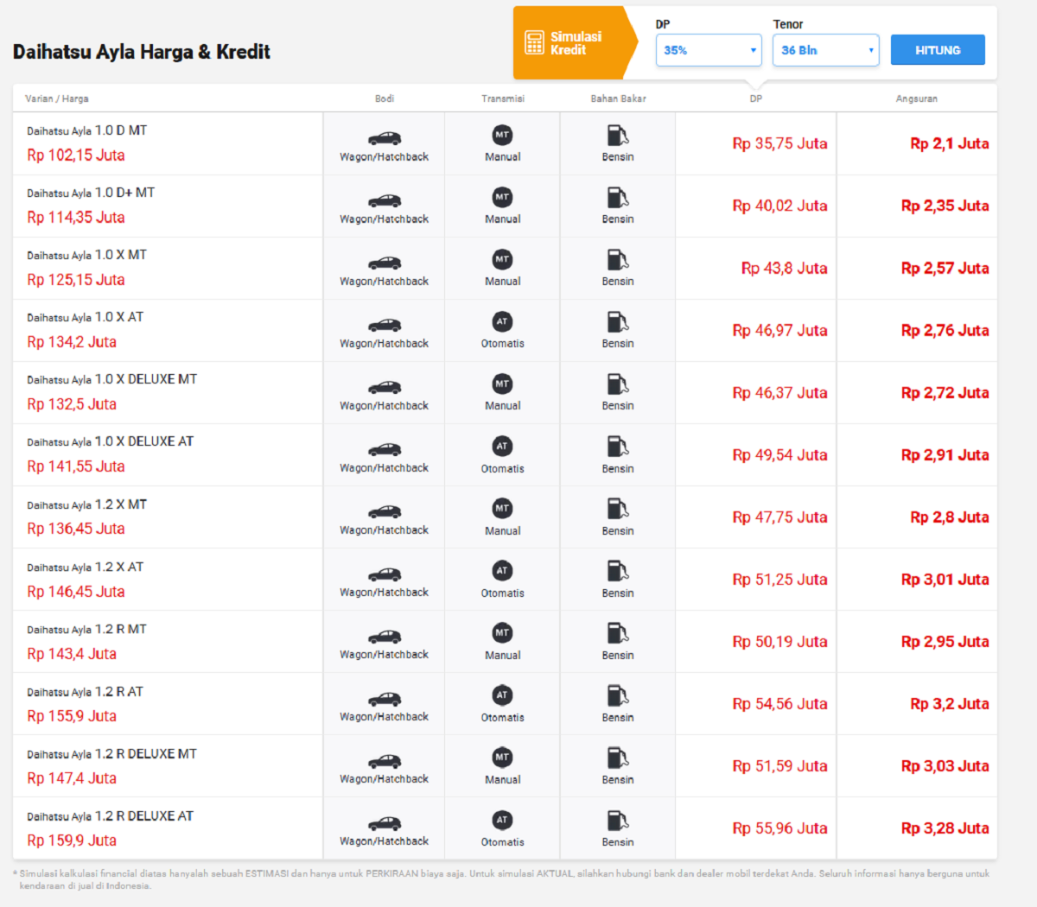Click the Angsuran column header
Viewport: 1037px width, 907px height.
(x=916, y=98)
